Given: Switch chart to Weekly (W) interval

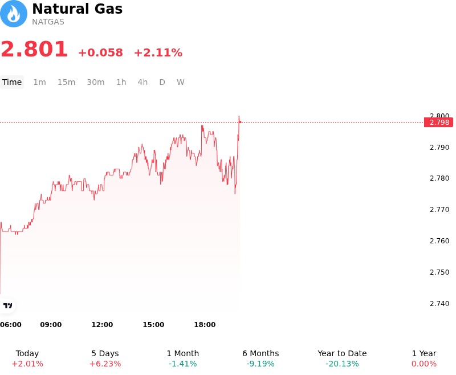Looking at the screenshot, I should pos(180,82).
